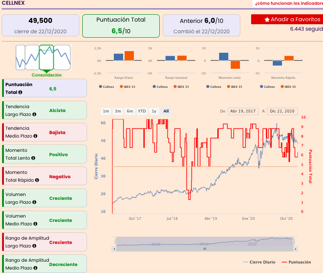Toggle IBEX 35 legend in Rango Diario chart
This screenshot has width=323, height=273.
[128, 87]
